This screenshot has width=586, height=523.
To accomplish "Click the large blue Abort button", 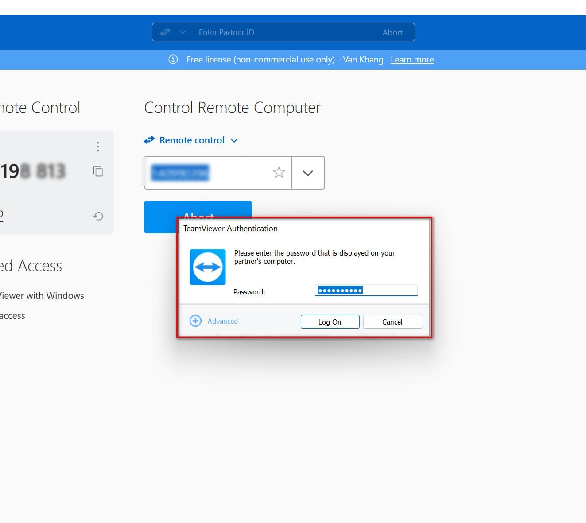I will point(198,217).
